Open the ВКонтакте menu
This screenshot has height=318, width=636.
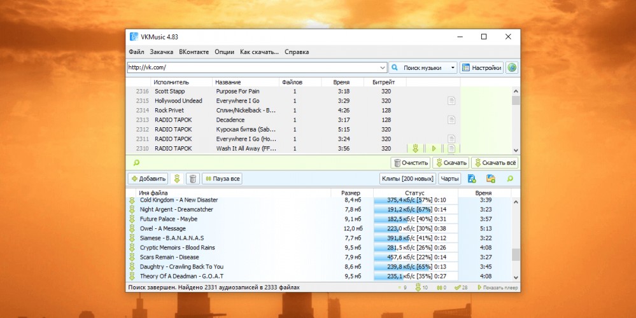(194, 52)
